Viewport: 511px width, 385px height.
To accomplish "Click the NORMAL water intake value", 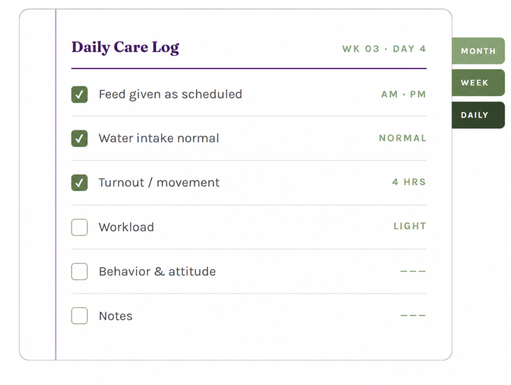I will point(403,138).
